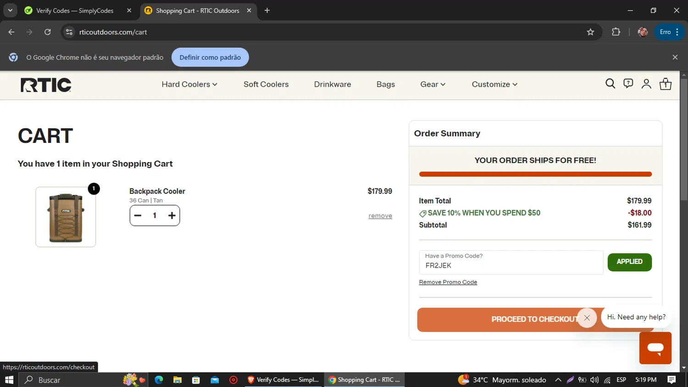Open the volume speaker tray icon

click(x=594, y=380)
